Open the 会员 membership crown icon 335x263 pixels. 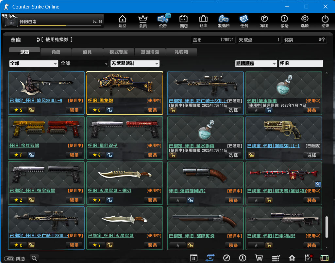[143, 21]
